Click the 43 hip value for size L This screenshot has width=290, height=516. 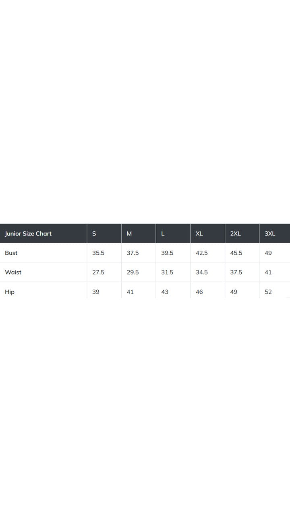[165, 292]
